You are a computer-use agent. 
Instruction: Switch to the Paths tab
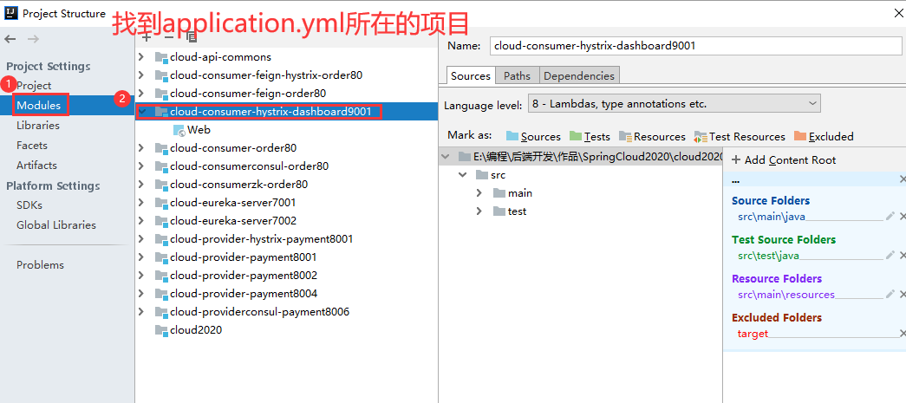point(517,75)
